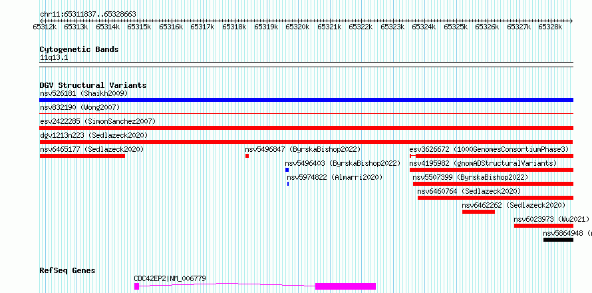
Task: Click the esv2422285 (SimonSanchez2007) red bar
Action: click(x=306, y=128)
